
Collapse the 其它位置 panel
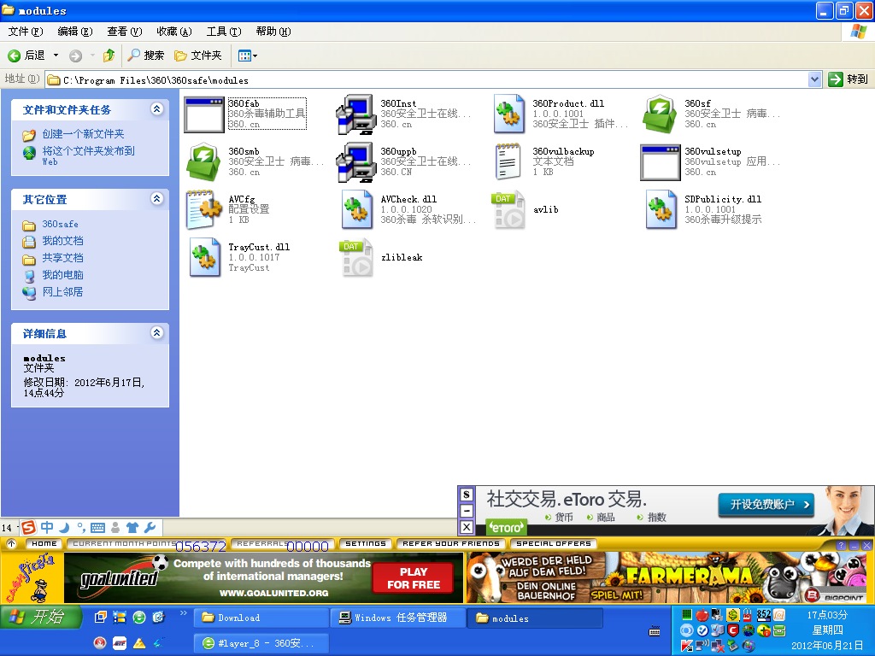(x=157, y=198)
